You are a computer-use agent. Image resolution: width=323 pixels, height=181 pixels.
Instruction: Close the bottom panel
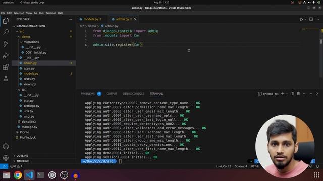[x=317, y=94]
